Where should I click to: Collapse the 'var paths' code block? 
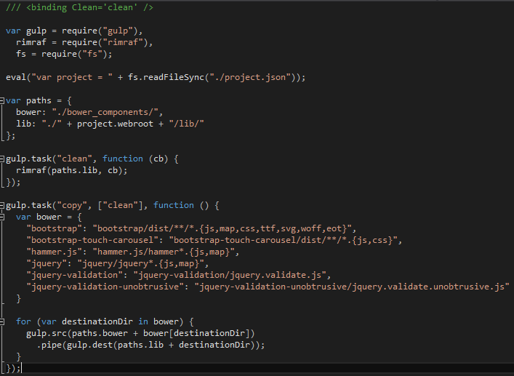coord(3,100)
